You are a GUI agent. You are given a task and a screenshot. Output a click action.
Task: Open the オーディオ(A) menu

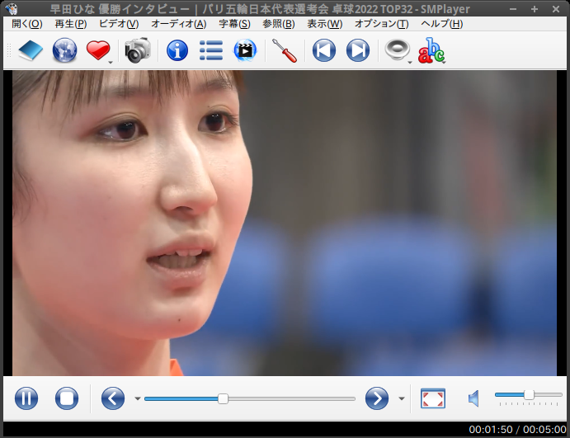click(x=179, y=24)
